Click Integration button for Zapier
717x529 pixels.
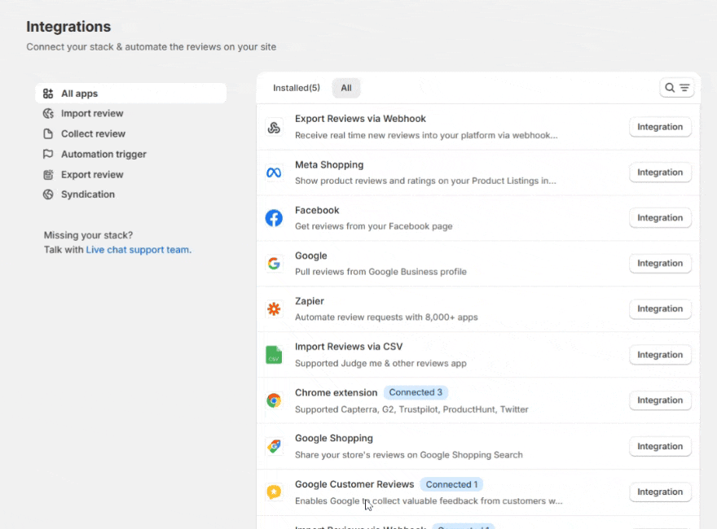(x=660, y=308)
